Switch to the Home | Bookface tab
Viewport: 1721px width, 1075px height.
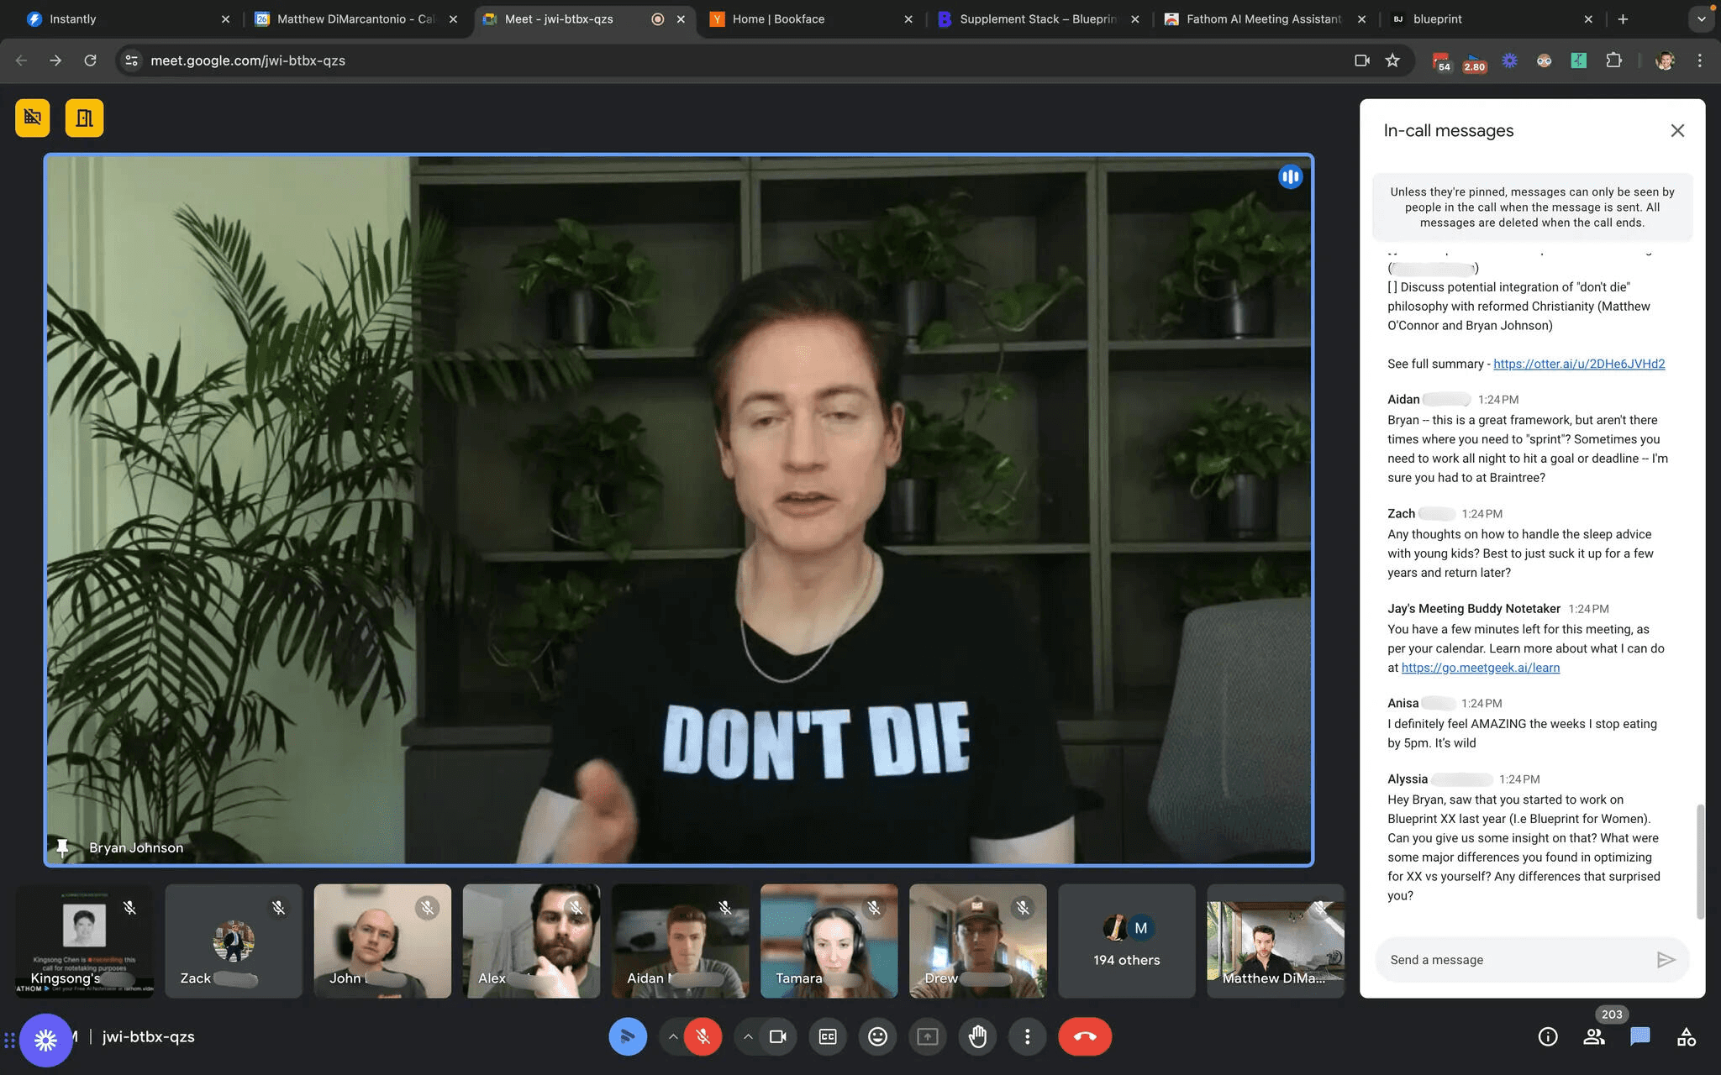[x=777, y=18]
